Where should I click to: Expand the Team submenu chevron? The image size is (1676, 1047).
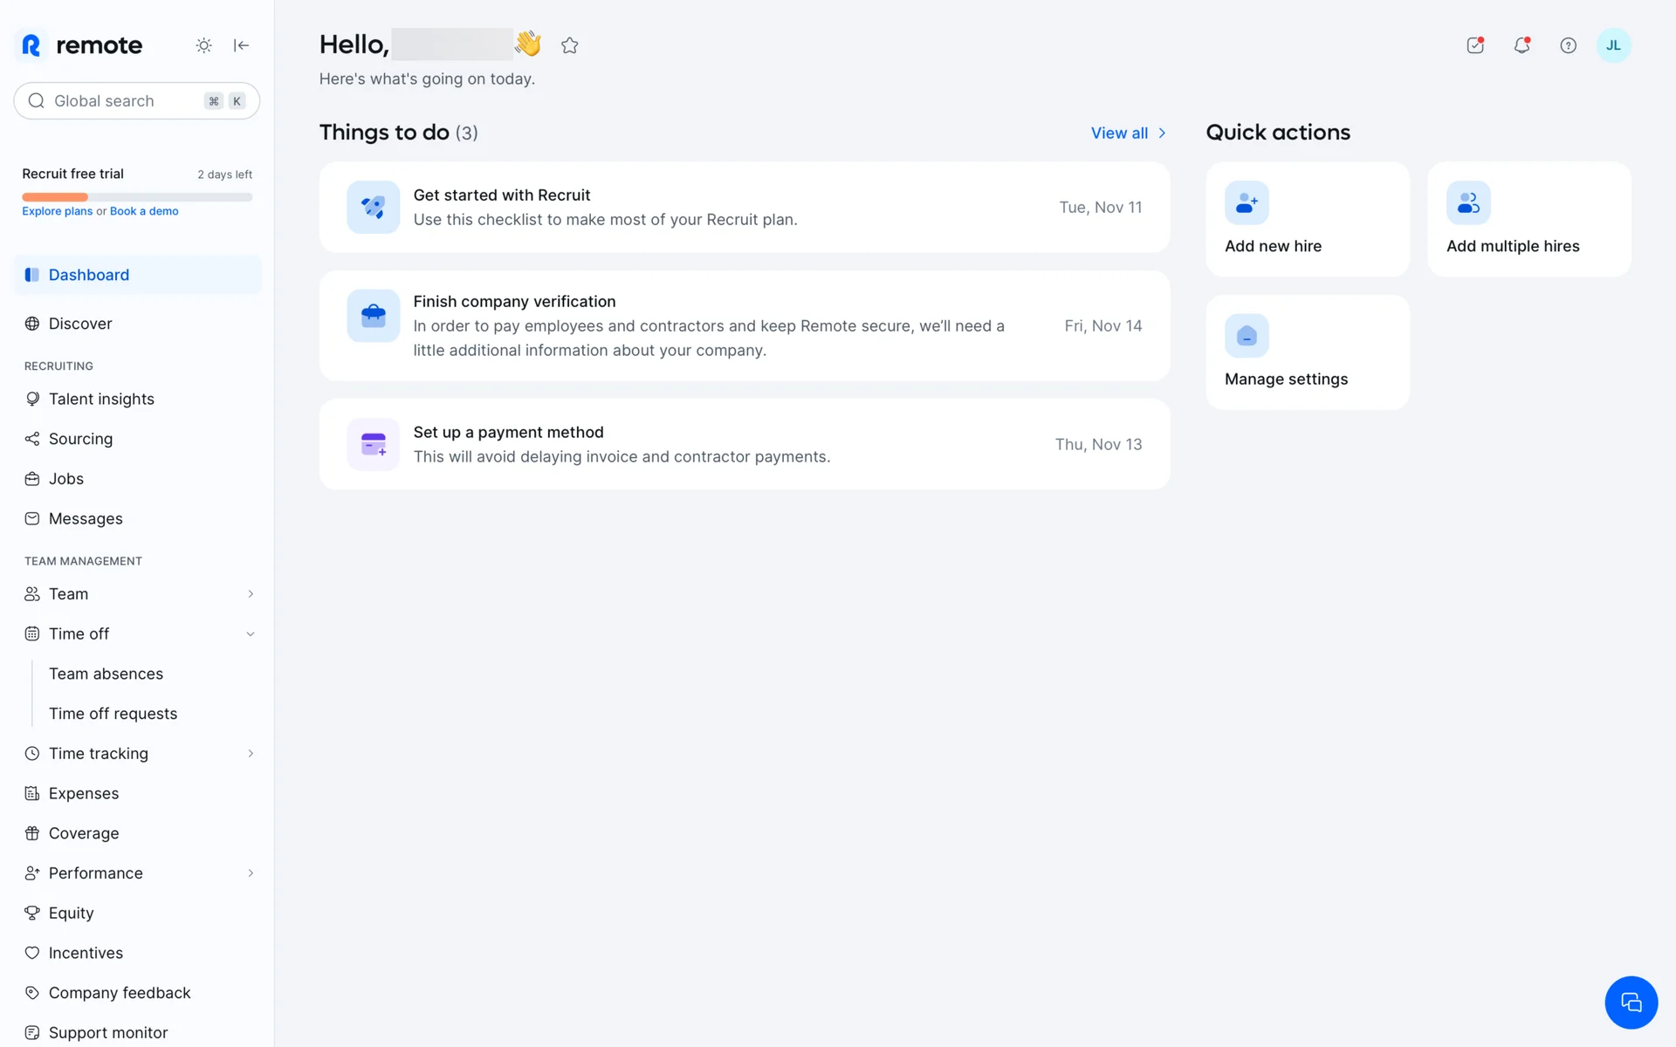coord(251,594)
